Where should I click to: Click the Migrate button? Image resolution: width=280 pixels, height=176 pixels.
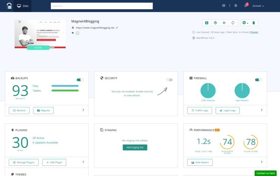point(43,111)
